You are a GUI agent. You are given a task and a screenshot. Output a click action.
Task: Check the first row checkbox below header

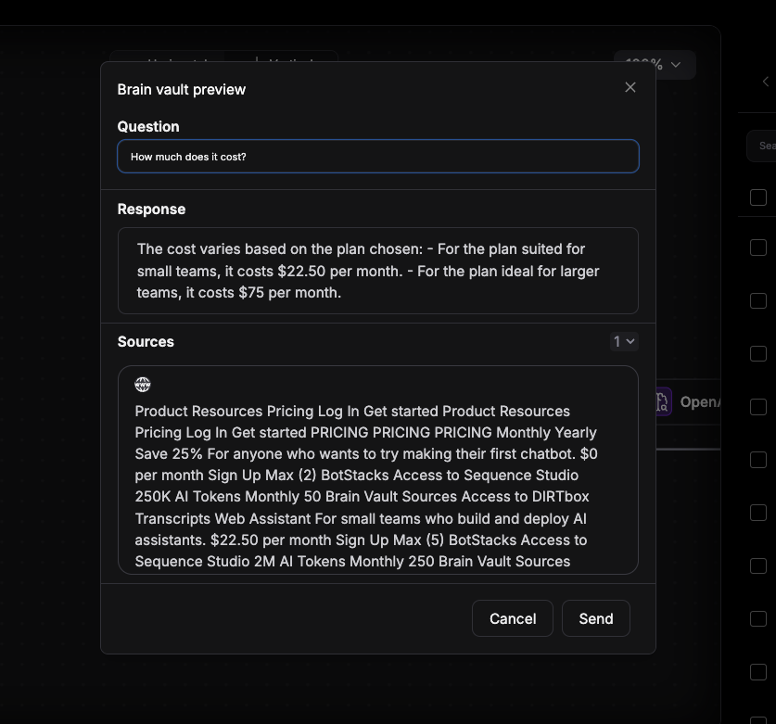point(758,248)
